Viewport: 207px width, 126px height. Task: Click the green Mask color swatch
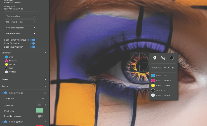click(39, 110)
